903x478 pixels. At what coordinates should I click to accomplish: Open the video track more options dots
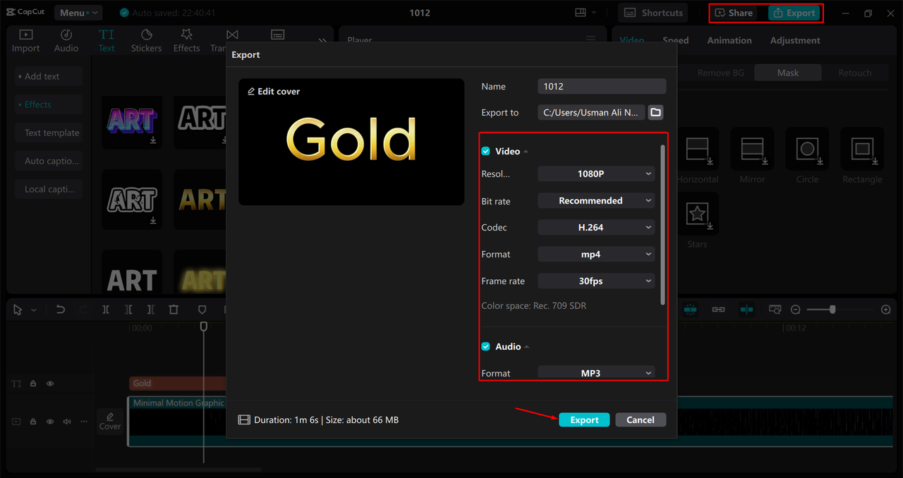point(84,422)
